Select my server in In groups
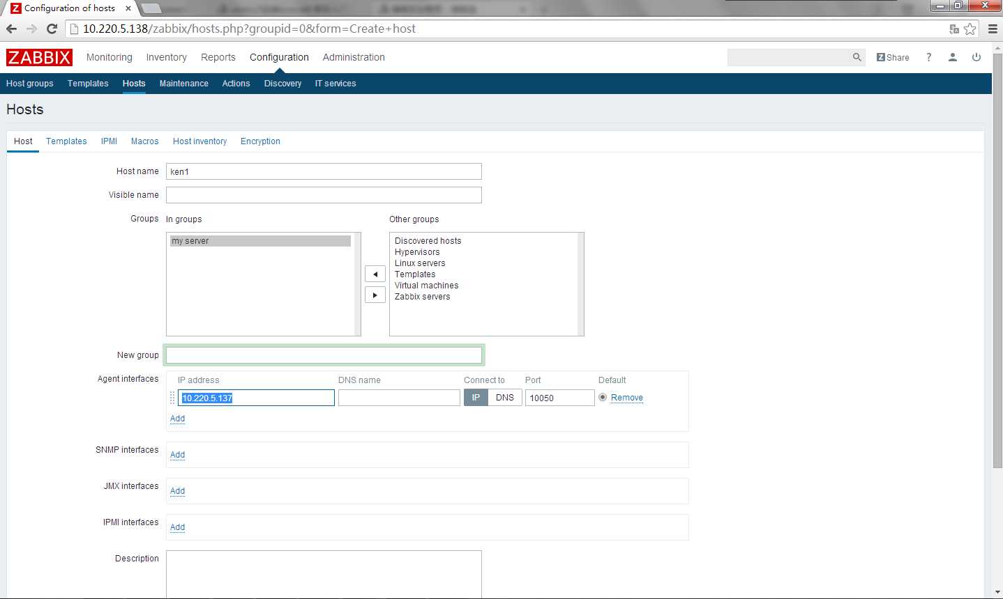 (x=260, y=241)
